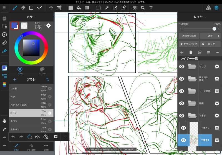Viewport: 222px width, 155px height.
Task: Select the Bucket fill tool
Action: click(79, 8)
